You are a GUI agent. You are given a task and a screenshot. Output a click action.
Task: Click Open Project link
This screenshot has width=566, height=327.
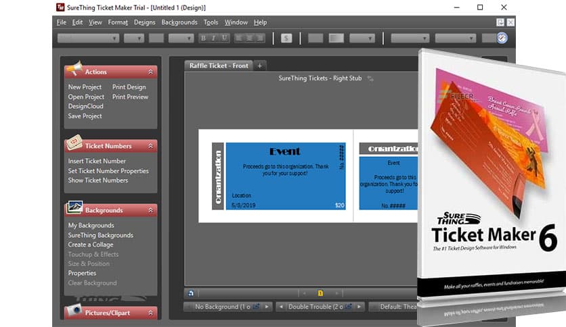[86, 97]
